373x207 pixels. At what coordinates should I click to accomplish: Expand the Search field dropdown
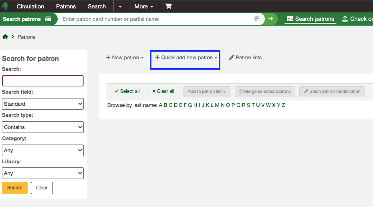pos(43,104)
